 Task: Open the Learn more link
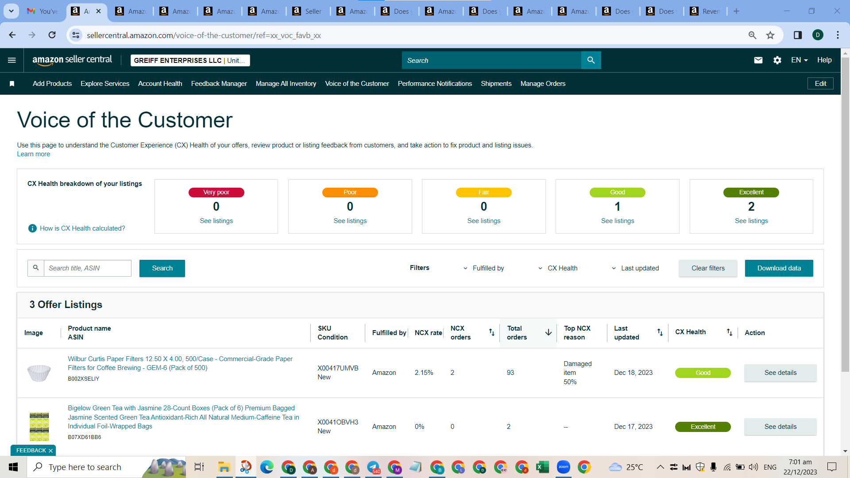(34, 154)
